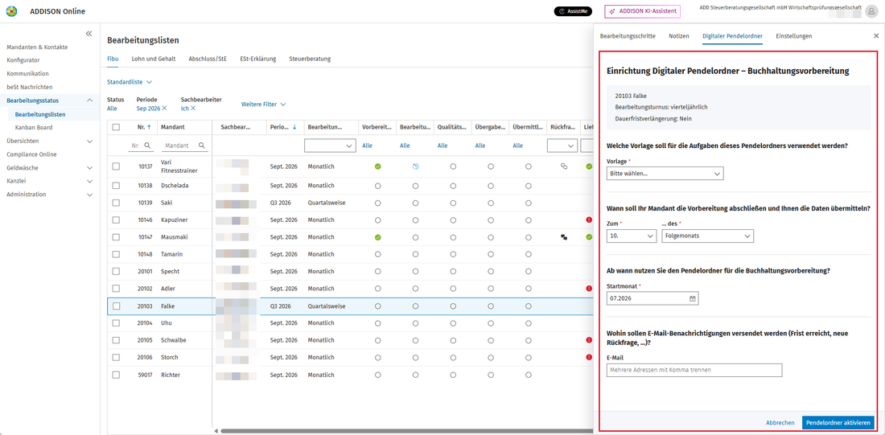Image resolution: width=885 pixels, height=435 pixels.
Task: Open the AssistMe button
Action: tap(573, 10)
